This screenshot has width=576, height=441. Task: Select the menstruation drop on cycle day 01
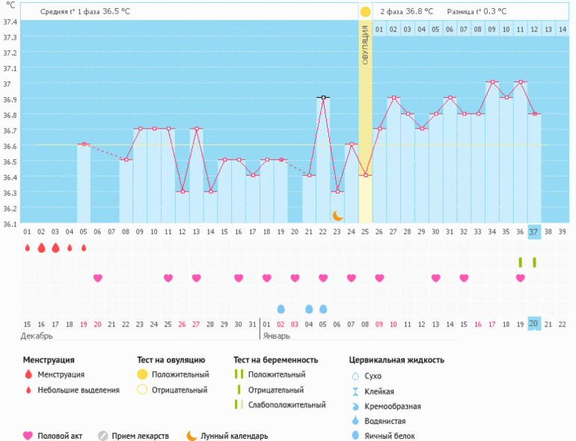[x=27, y=247]
